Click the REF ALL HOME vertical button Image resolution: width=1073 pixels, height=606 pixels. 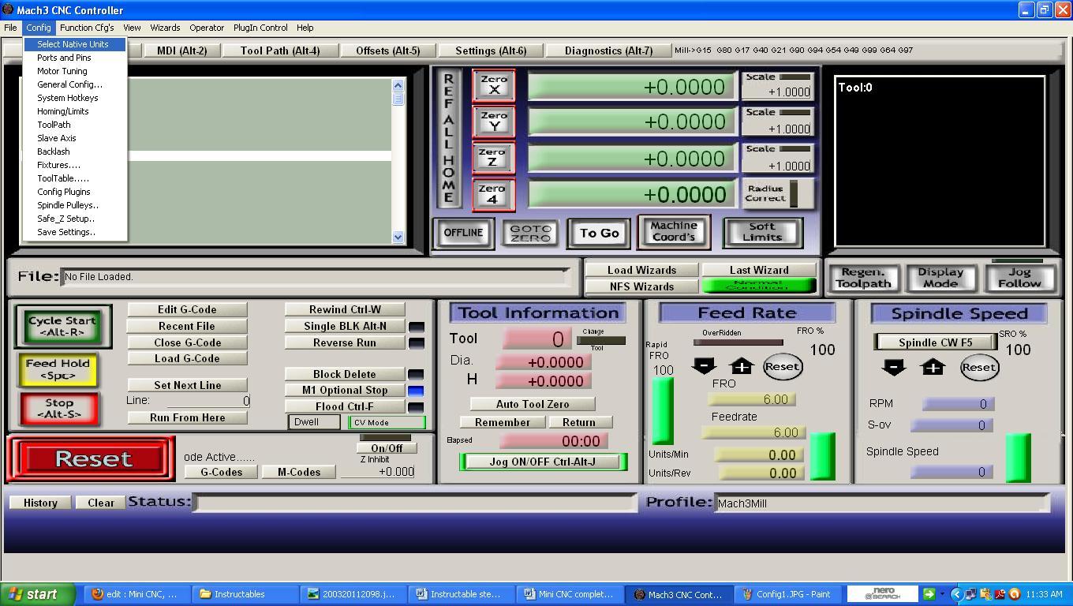click(448, 139)
